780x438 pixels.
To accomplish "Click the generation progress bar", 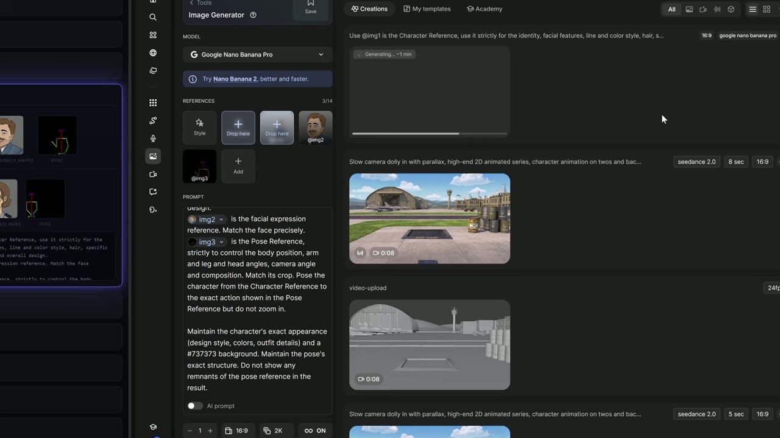I will (x=430, y=133).
